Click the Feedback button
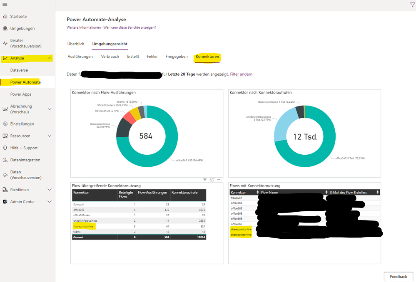The image size is (416, 282). (398, 277)
